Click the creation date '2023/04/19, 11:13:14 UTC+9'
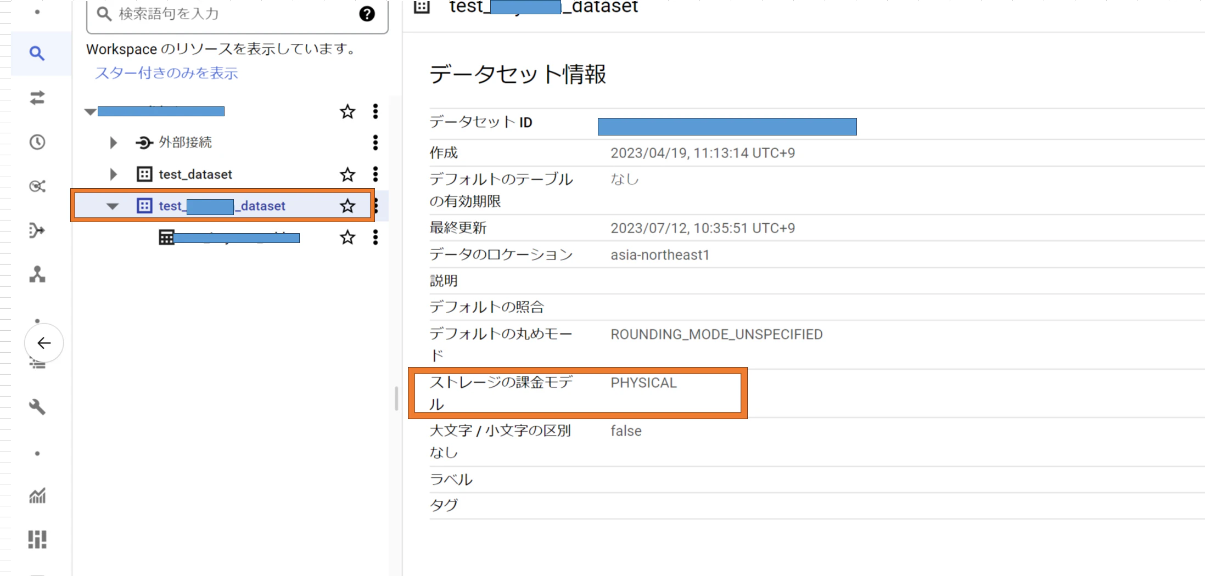Image resolution: width=1205 pixels, height=576 pixels. [703, 153]
